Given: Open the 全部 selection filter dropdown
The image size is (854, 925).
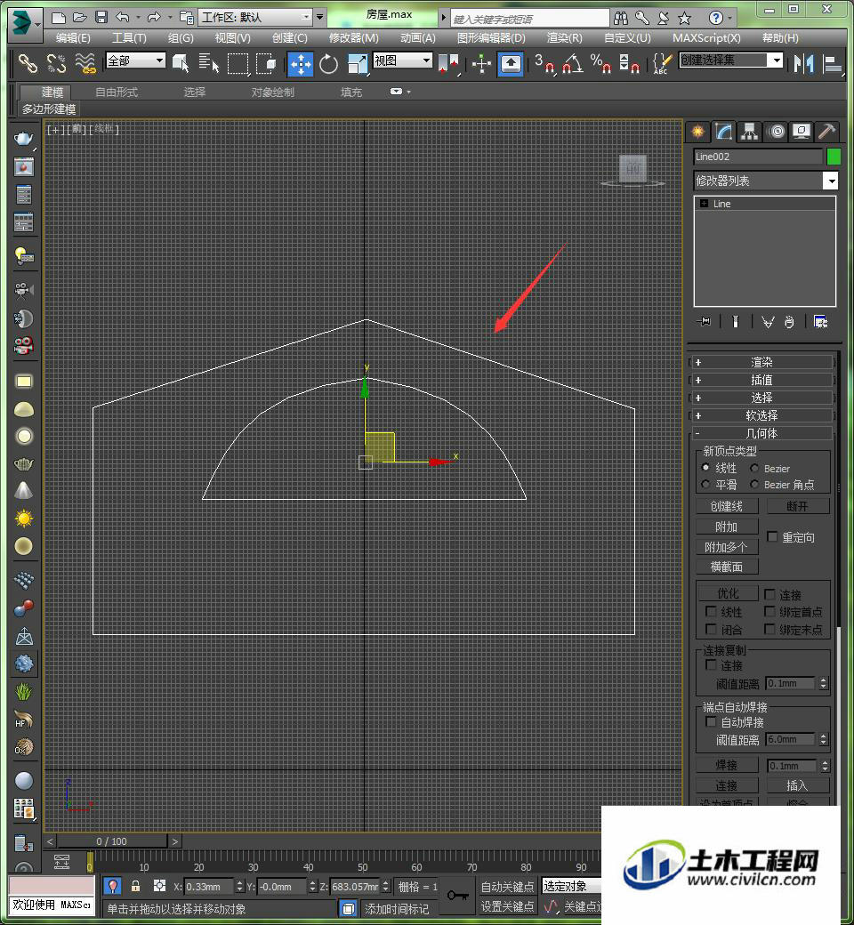Looking at the screenshot, I should coord(135,60).
